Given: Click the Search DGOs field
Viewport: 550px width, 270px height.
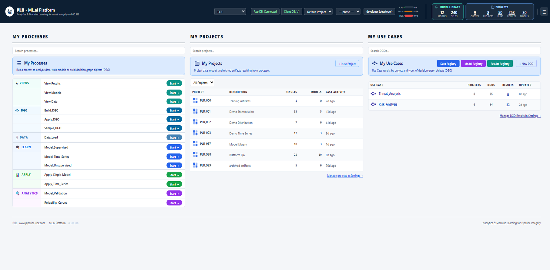Looking at the screenshot, I should pos(454,51).
